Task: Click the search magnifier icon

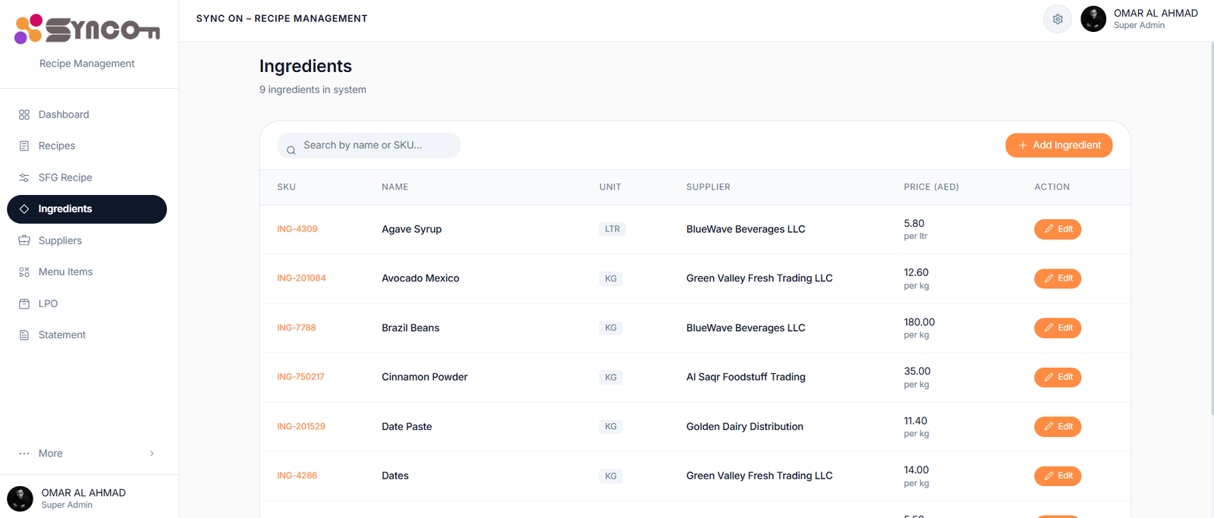Action: click(x=291, y=150)
